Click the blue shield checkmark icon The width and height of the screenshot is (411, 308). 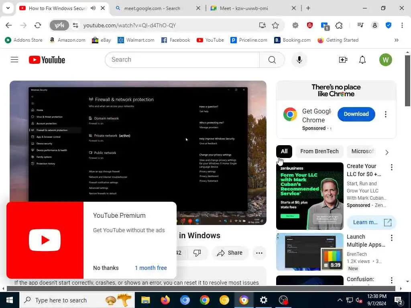[x=389, y=25]
